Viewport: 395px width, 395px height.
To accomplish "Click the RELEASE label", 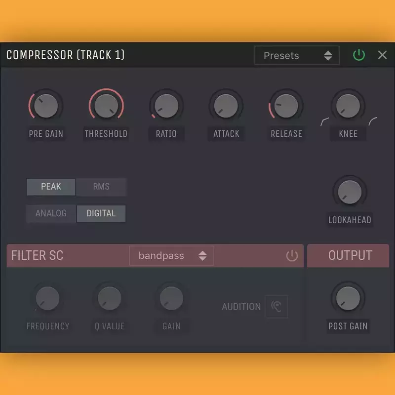I will [286, 134].
